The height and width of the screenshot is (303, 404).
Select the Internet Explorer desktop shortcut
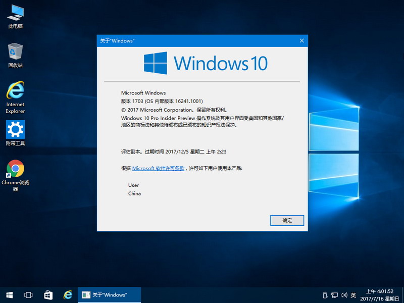pyautogui.click(x=16, y=97)
